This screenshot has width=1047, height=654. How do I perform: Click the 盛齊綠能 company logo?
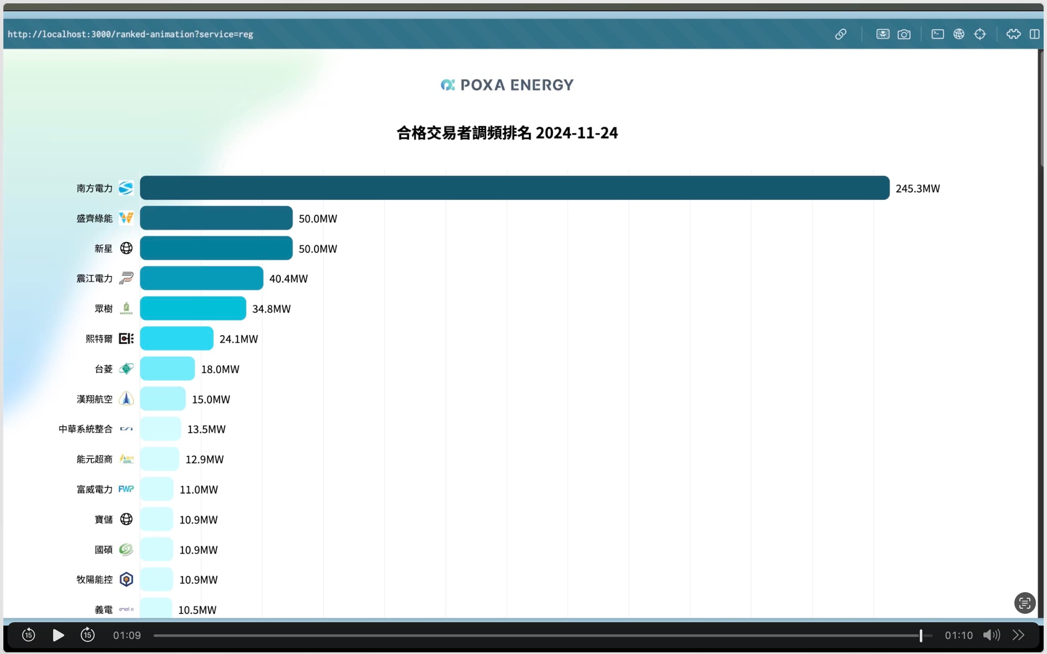[126, 218]
